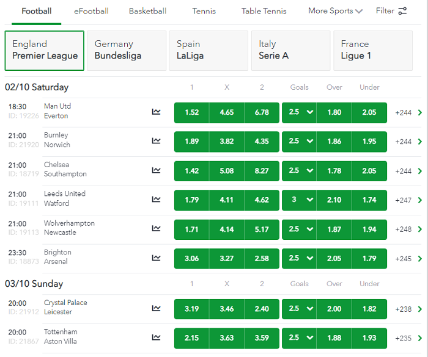Open stats chart icon for Crystal Palace vs Leicester
The image size is (428, 357).
157,308
